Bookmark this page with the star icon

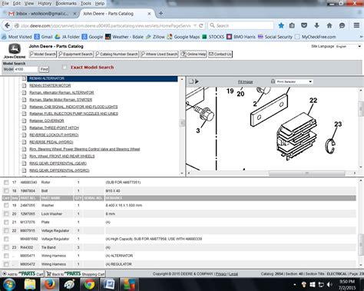[x=281, y=25]
